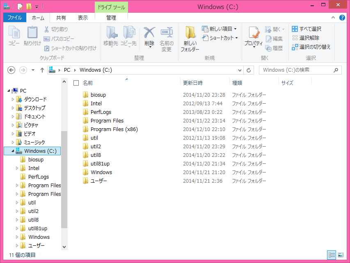
Task: Click Select none (選択解除)
Action: tap(305, 38)
